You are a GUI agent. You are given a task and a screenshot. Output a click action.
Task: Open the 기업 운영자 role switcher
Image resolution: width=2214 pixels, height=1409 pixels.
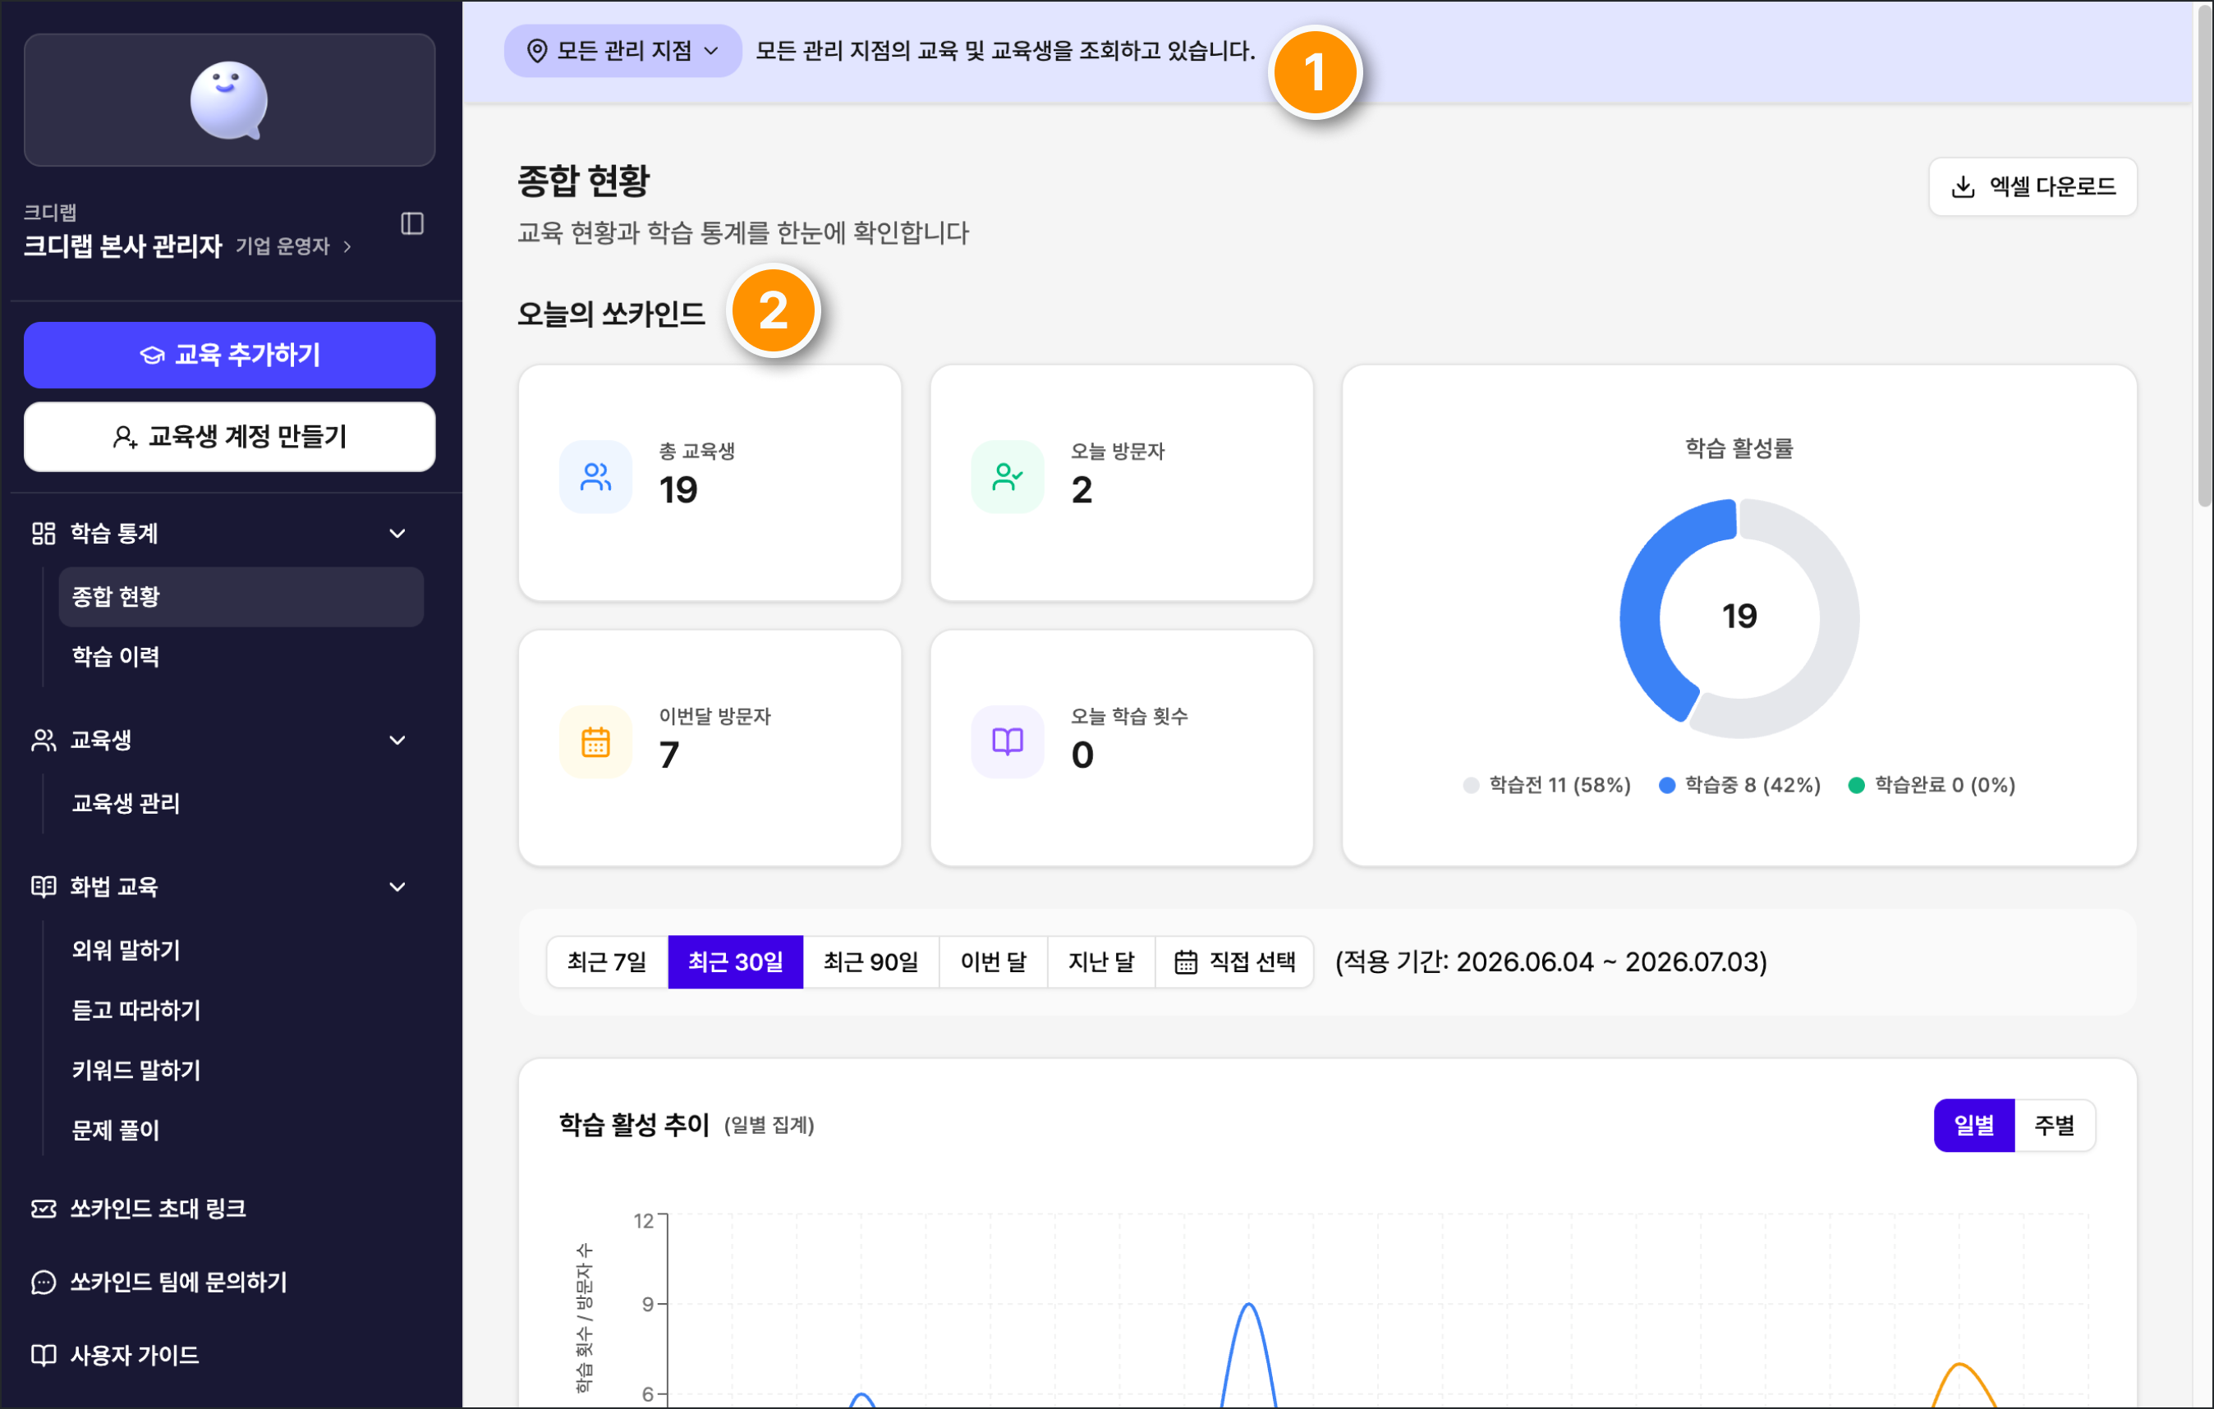pyautogui.click(x=293, y=246)
